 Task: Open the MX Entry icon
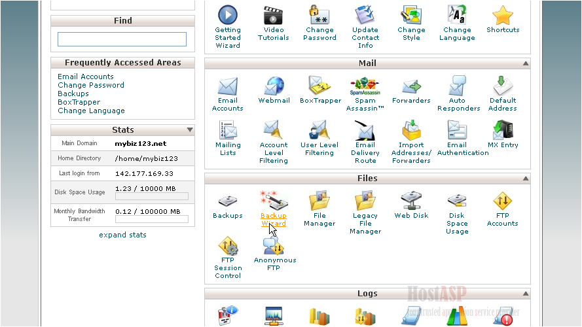pos(502,131)
